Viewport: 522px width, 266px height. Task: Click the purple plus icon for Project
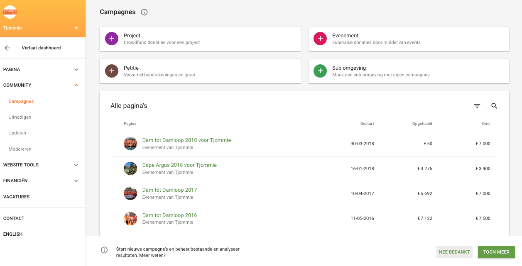(112, 39)
